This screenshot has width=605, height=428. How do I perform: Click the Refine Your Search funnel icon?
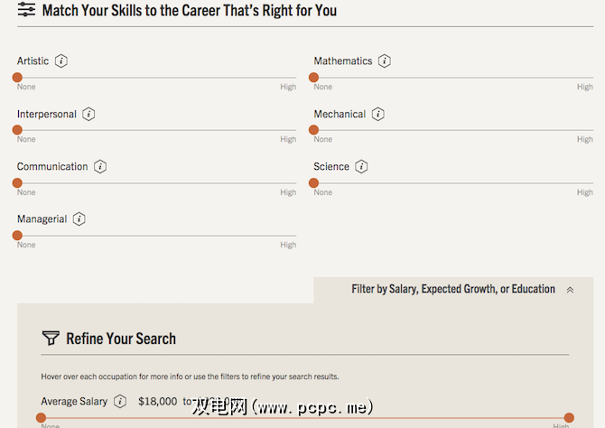(x=51, y=339)
